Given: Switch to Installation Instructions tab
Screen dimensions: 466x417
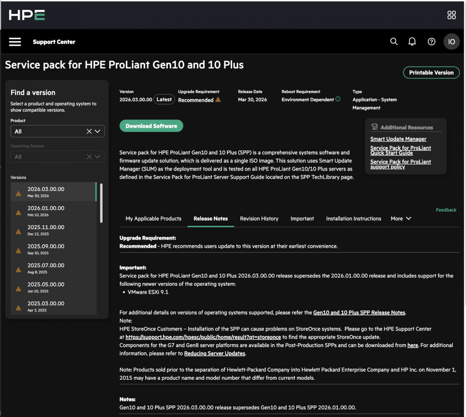Looking at the screenshot, I should pos(353,218).
